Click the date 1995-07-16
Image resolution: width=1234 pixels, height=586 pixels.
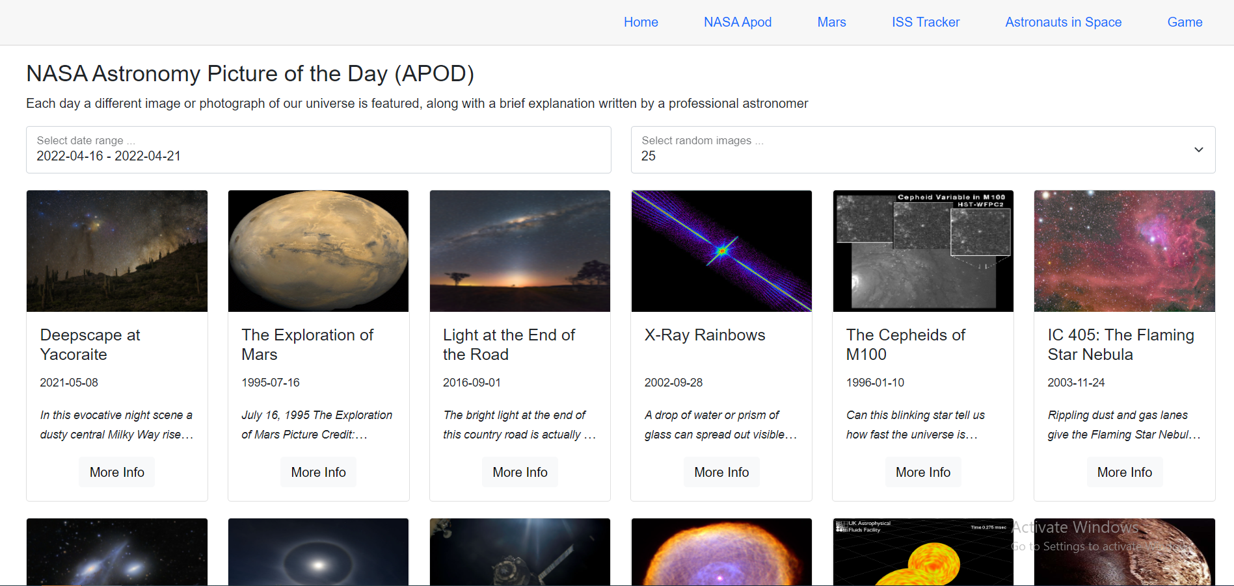point(271,383)
